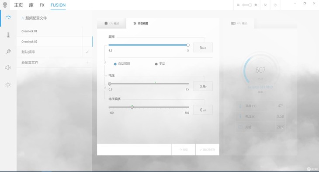Open the GPU 概述 overview tab
The image size is (319, 172).
click(x=239, y=24)
